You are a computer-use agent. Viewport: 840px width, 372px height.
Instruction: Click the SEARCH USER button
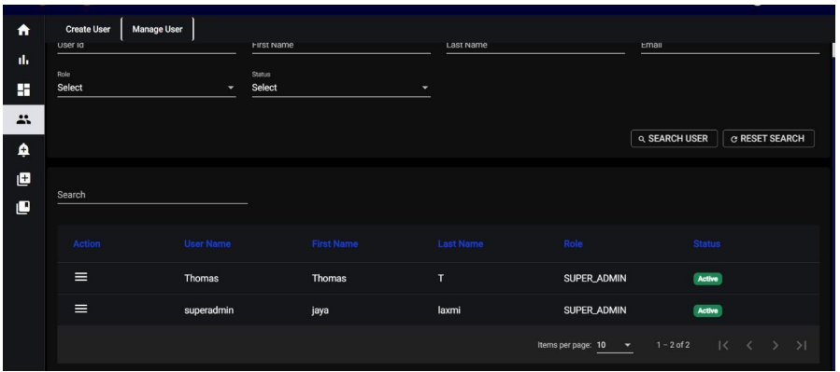(x=674, y=138)
